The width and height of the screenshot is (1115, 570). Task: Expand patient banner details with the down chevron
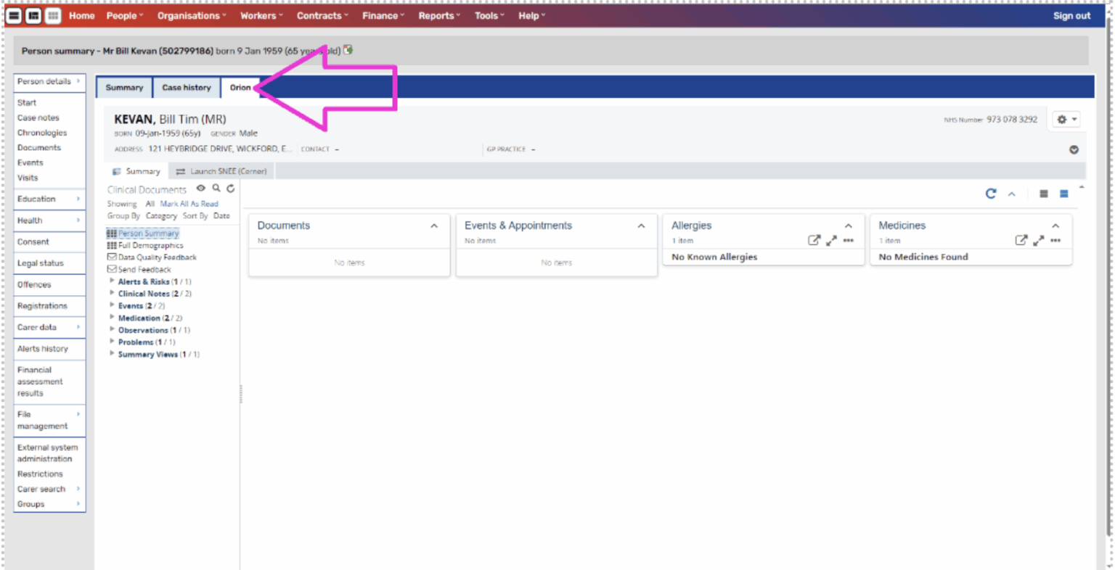pos(1074,150)
